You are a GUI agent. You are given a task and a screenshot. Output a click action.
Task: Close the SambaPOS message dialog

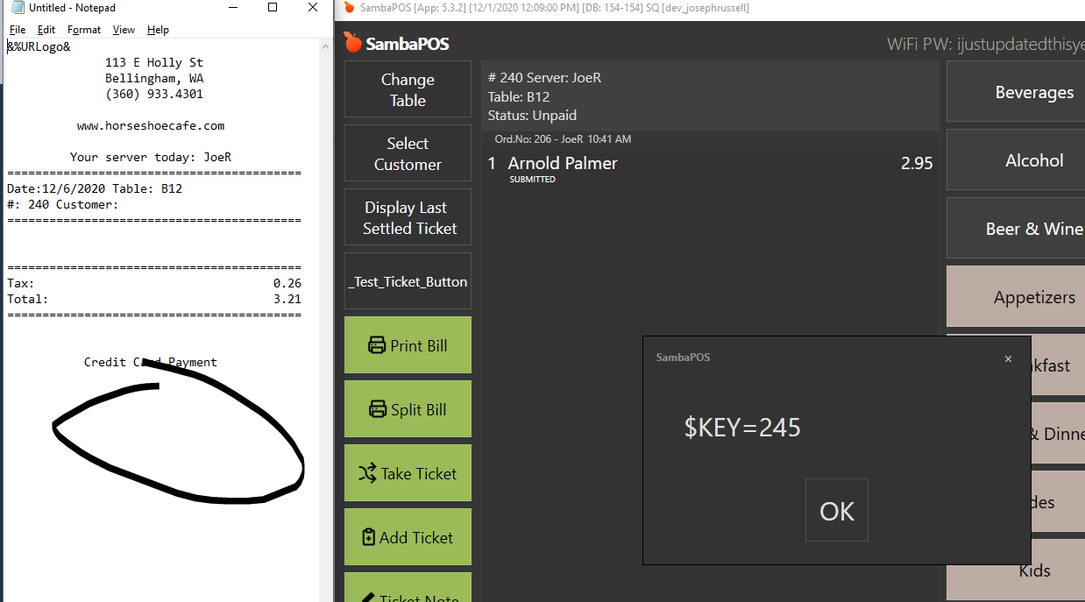(x=1008, y=358)
